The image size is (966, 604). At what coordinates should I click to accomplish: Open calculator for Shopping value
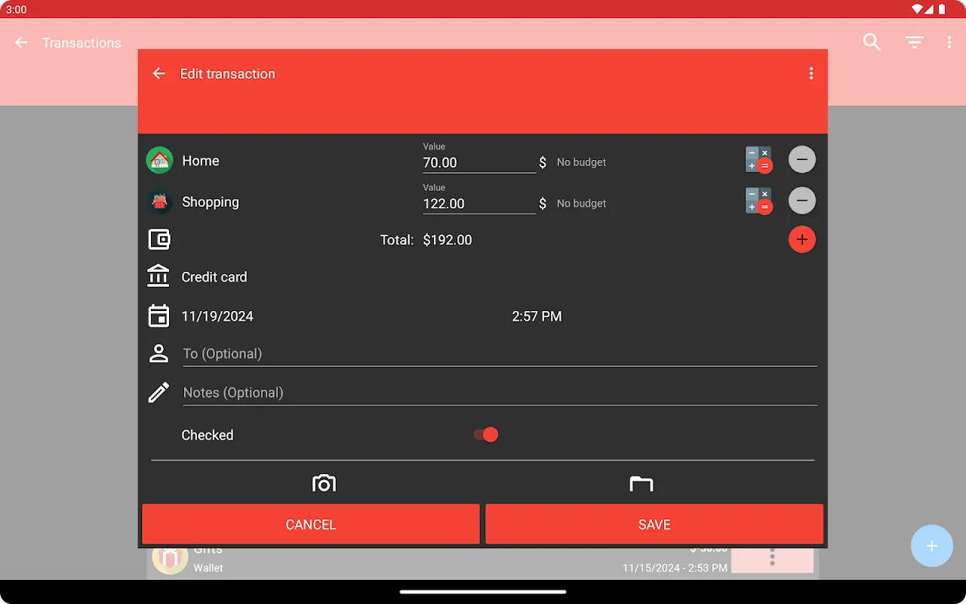(x=758, y=201)
